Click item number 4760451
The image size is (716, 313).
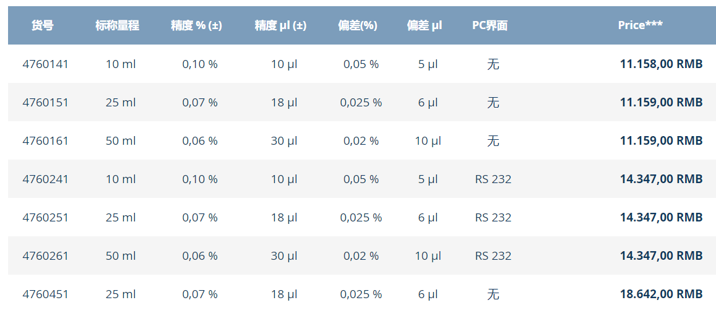pyautogui.click(x=45, y=294)
